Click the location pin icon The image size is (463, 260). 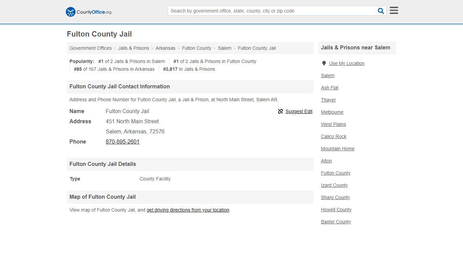(324, 63)
